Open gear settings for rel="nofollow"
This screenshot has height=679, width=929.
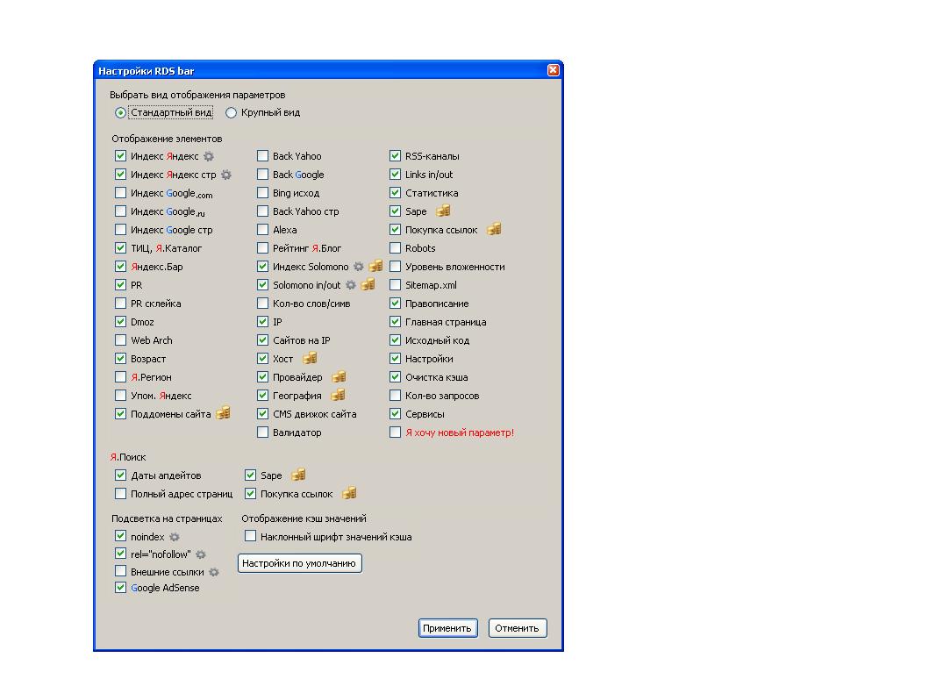201,554
